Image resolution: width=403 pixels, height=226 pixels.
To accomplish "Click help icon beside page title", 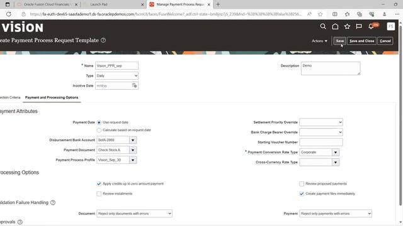I will pyautogui.click(x=103, y=40).
